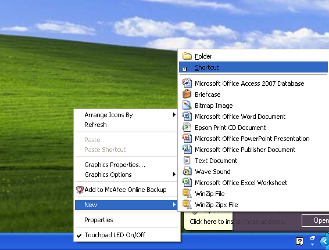Expand the New submenu arrow
The height and width of the screenshot is (250, 329).
[174, 204]
